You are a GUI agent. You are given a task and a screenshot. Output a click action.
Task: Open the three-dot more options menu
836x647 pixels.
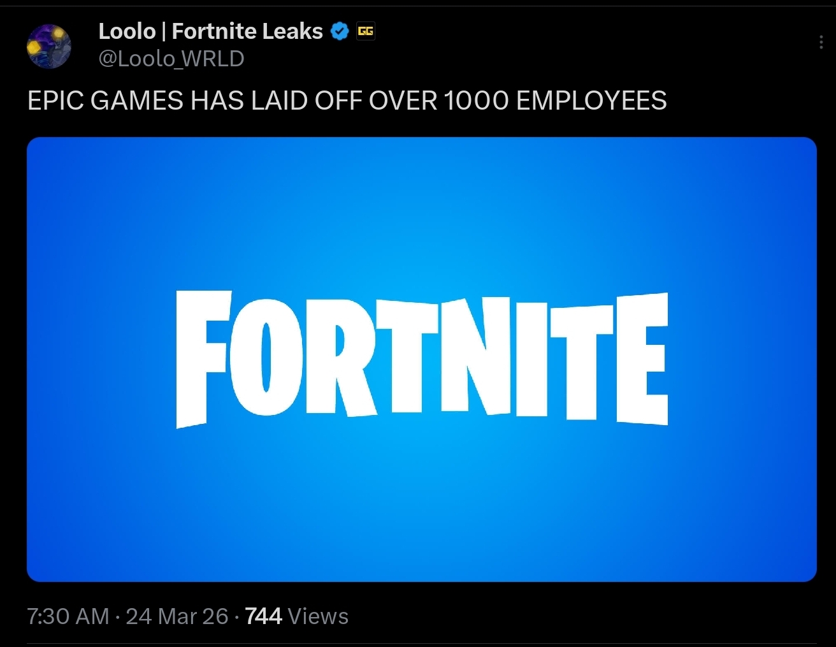(821, 43)
